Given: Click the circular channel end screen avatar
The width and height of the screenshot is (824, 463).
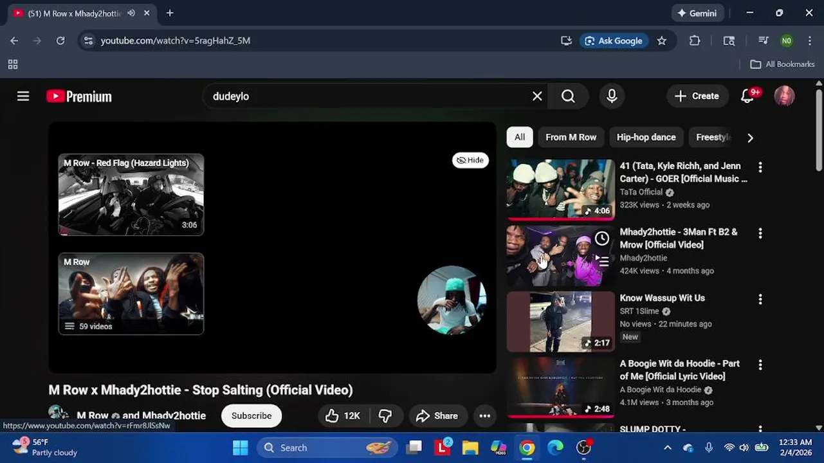Looking at the screenshot, I should click(452, 300).
